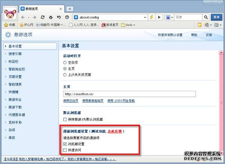Click the 百度 search box
This screenshot has width=225, height=164.
tap(188, 17)
